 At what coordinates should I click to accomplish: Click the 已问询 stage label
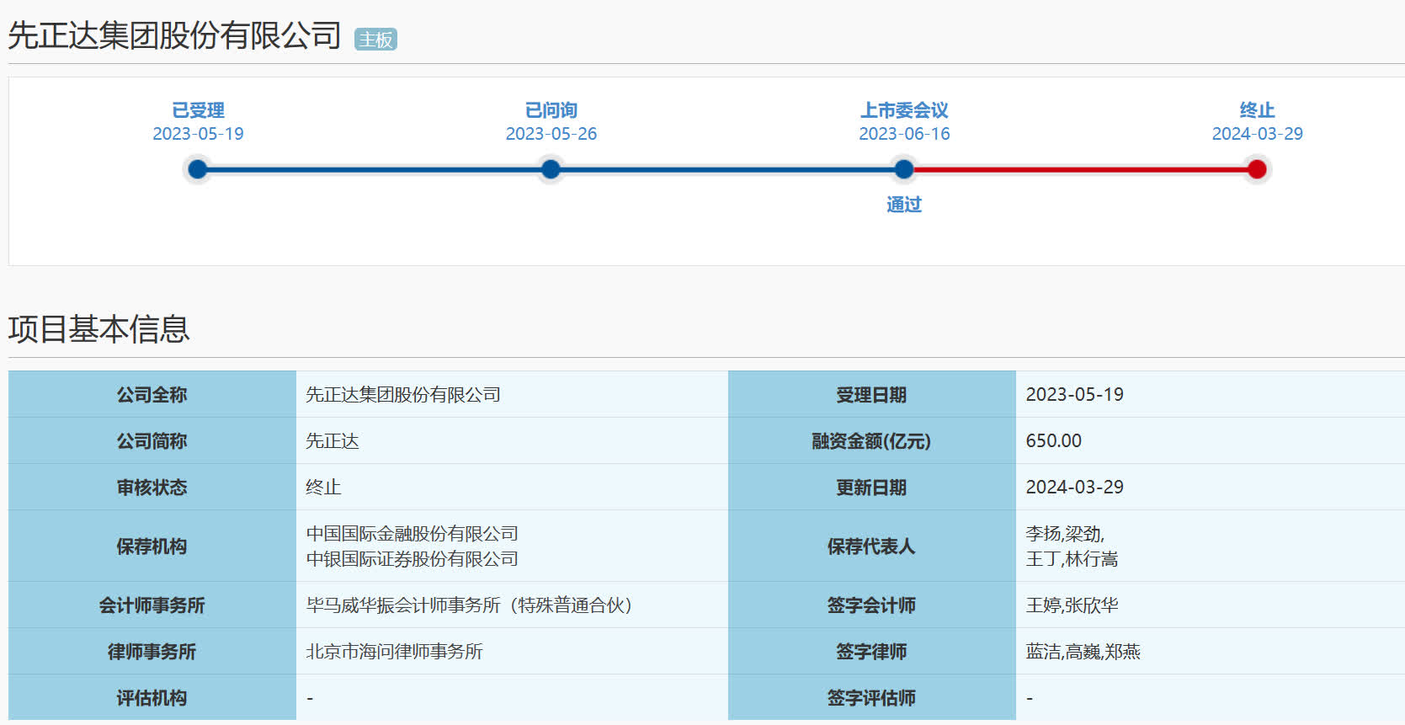[551, 110]
